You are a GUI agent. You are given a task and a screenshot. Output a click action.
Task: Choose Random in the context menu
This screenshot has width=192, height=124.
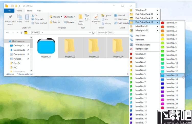pos(144,39)
